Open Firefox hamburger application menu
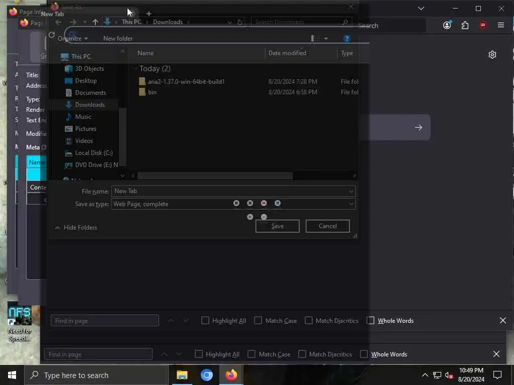 (500, 25)
